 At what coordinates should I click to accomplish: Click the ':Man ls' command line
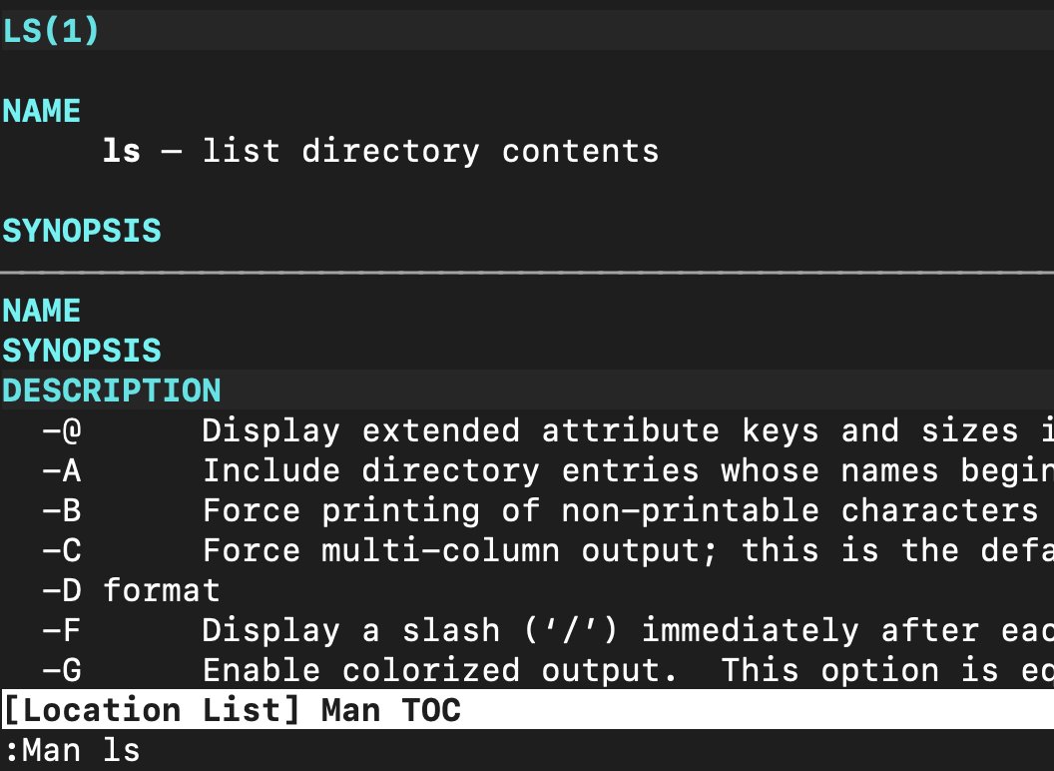72,750
